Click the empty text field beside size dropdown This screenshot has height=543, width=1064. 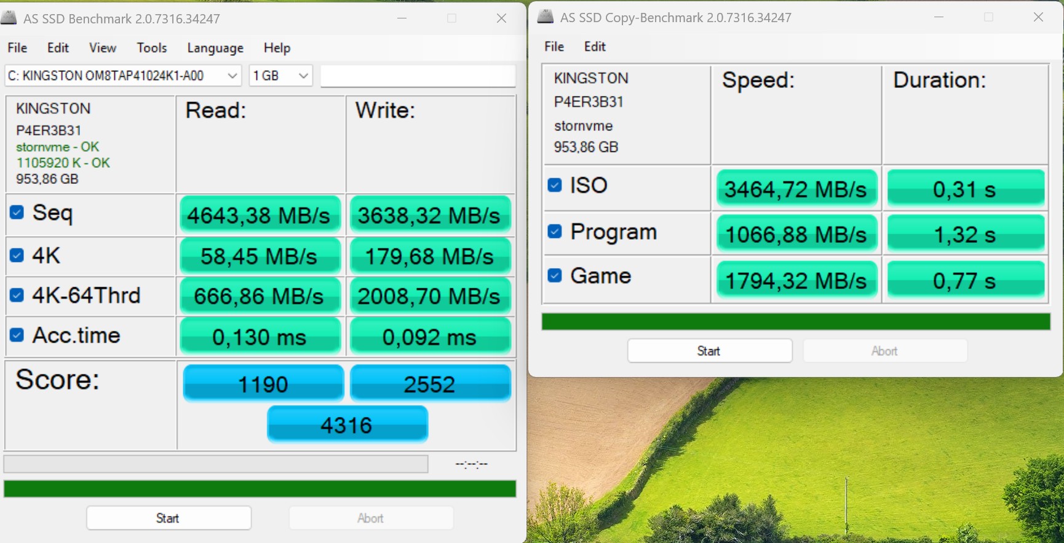(x=418, y=76)
